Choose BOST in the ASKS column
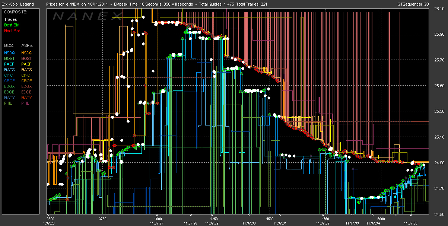This screenshot has height=226, width=448. pyautogui.click(x=27, y=58)
